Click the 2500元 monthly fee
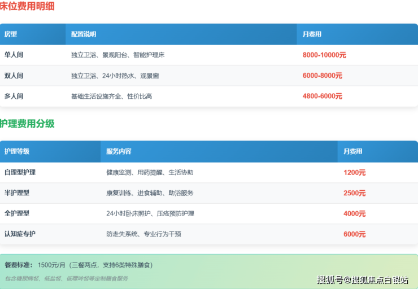 point(354,193)
